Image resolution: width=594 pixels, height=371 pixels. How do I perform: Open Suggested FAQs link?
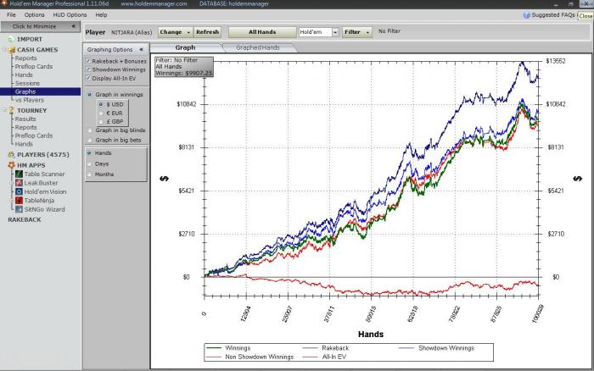coord(553,15)
